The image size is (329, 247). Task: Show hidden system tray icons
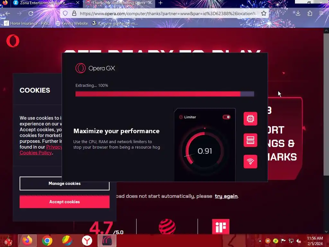coord(260,241)
